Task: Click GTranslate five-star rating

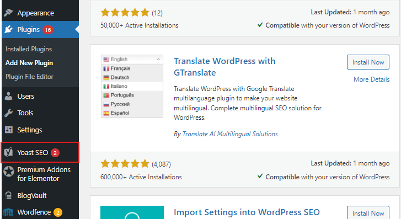Action: click(x=125, y=163)
